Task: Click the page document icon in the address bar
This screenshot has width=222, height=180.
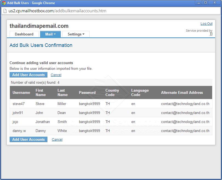Action: point(5,11)
